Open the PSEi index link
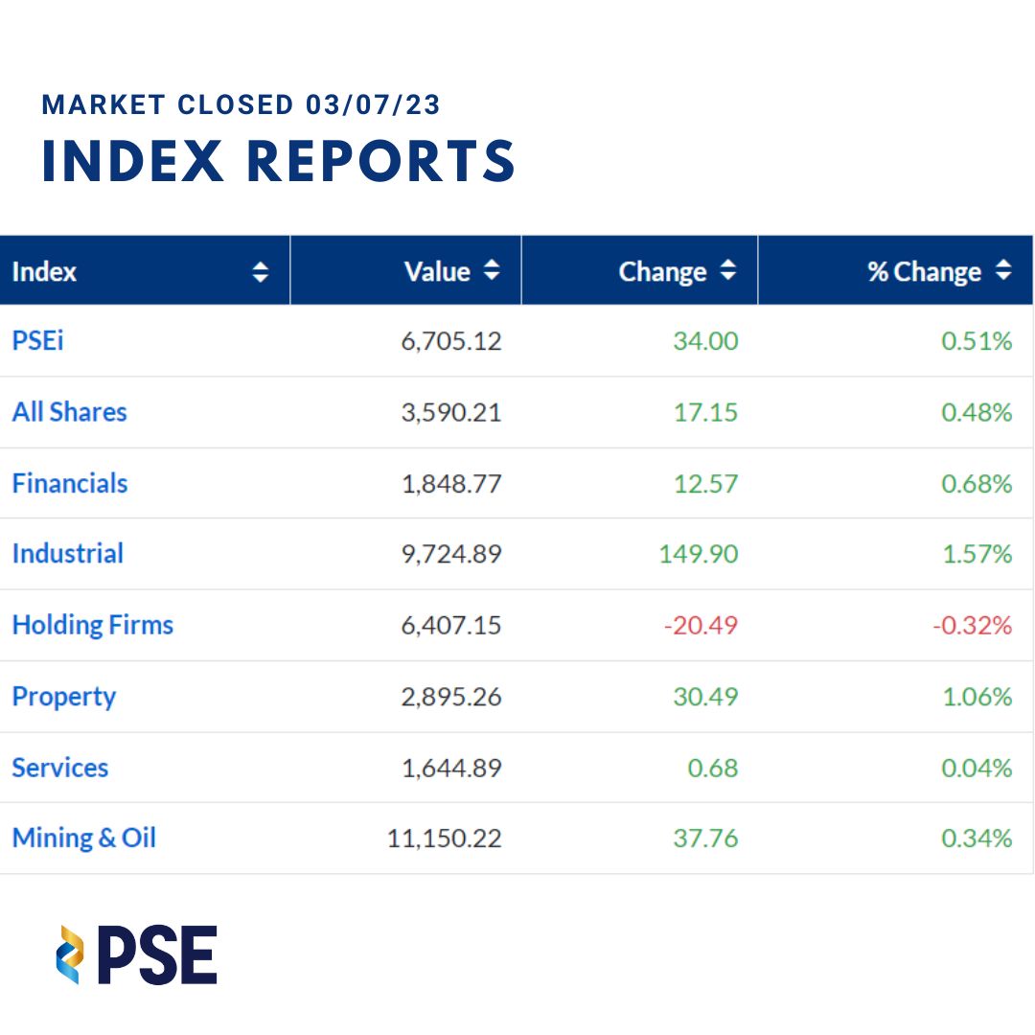Viewport: 1035px width, 1035px height. point(38,340)
